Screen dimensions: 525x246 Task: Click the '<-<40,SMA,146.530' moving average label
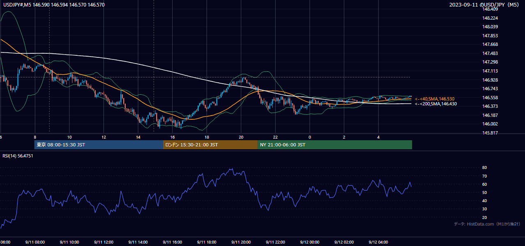435,99
